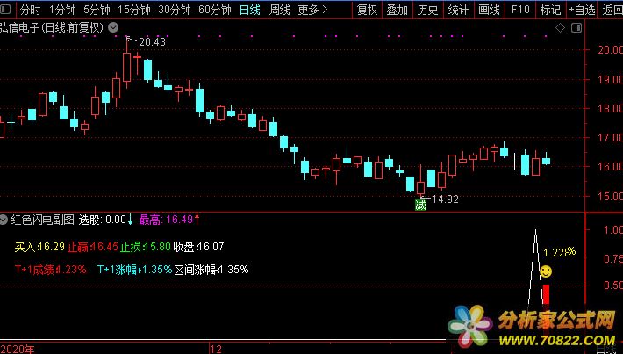Click the 12 month marker on time axis
Image resolution: width=623 pixels, height=354 pixels.
pyautogui.click(x=216, y=350)
